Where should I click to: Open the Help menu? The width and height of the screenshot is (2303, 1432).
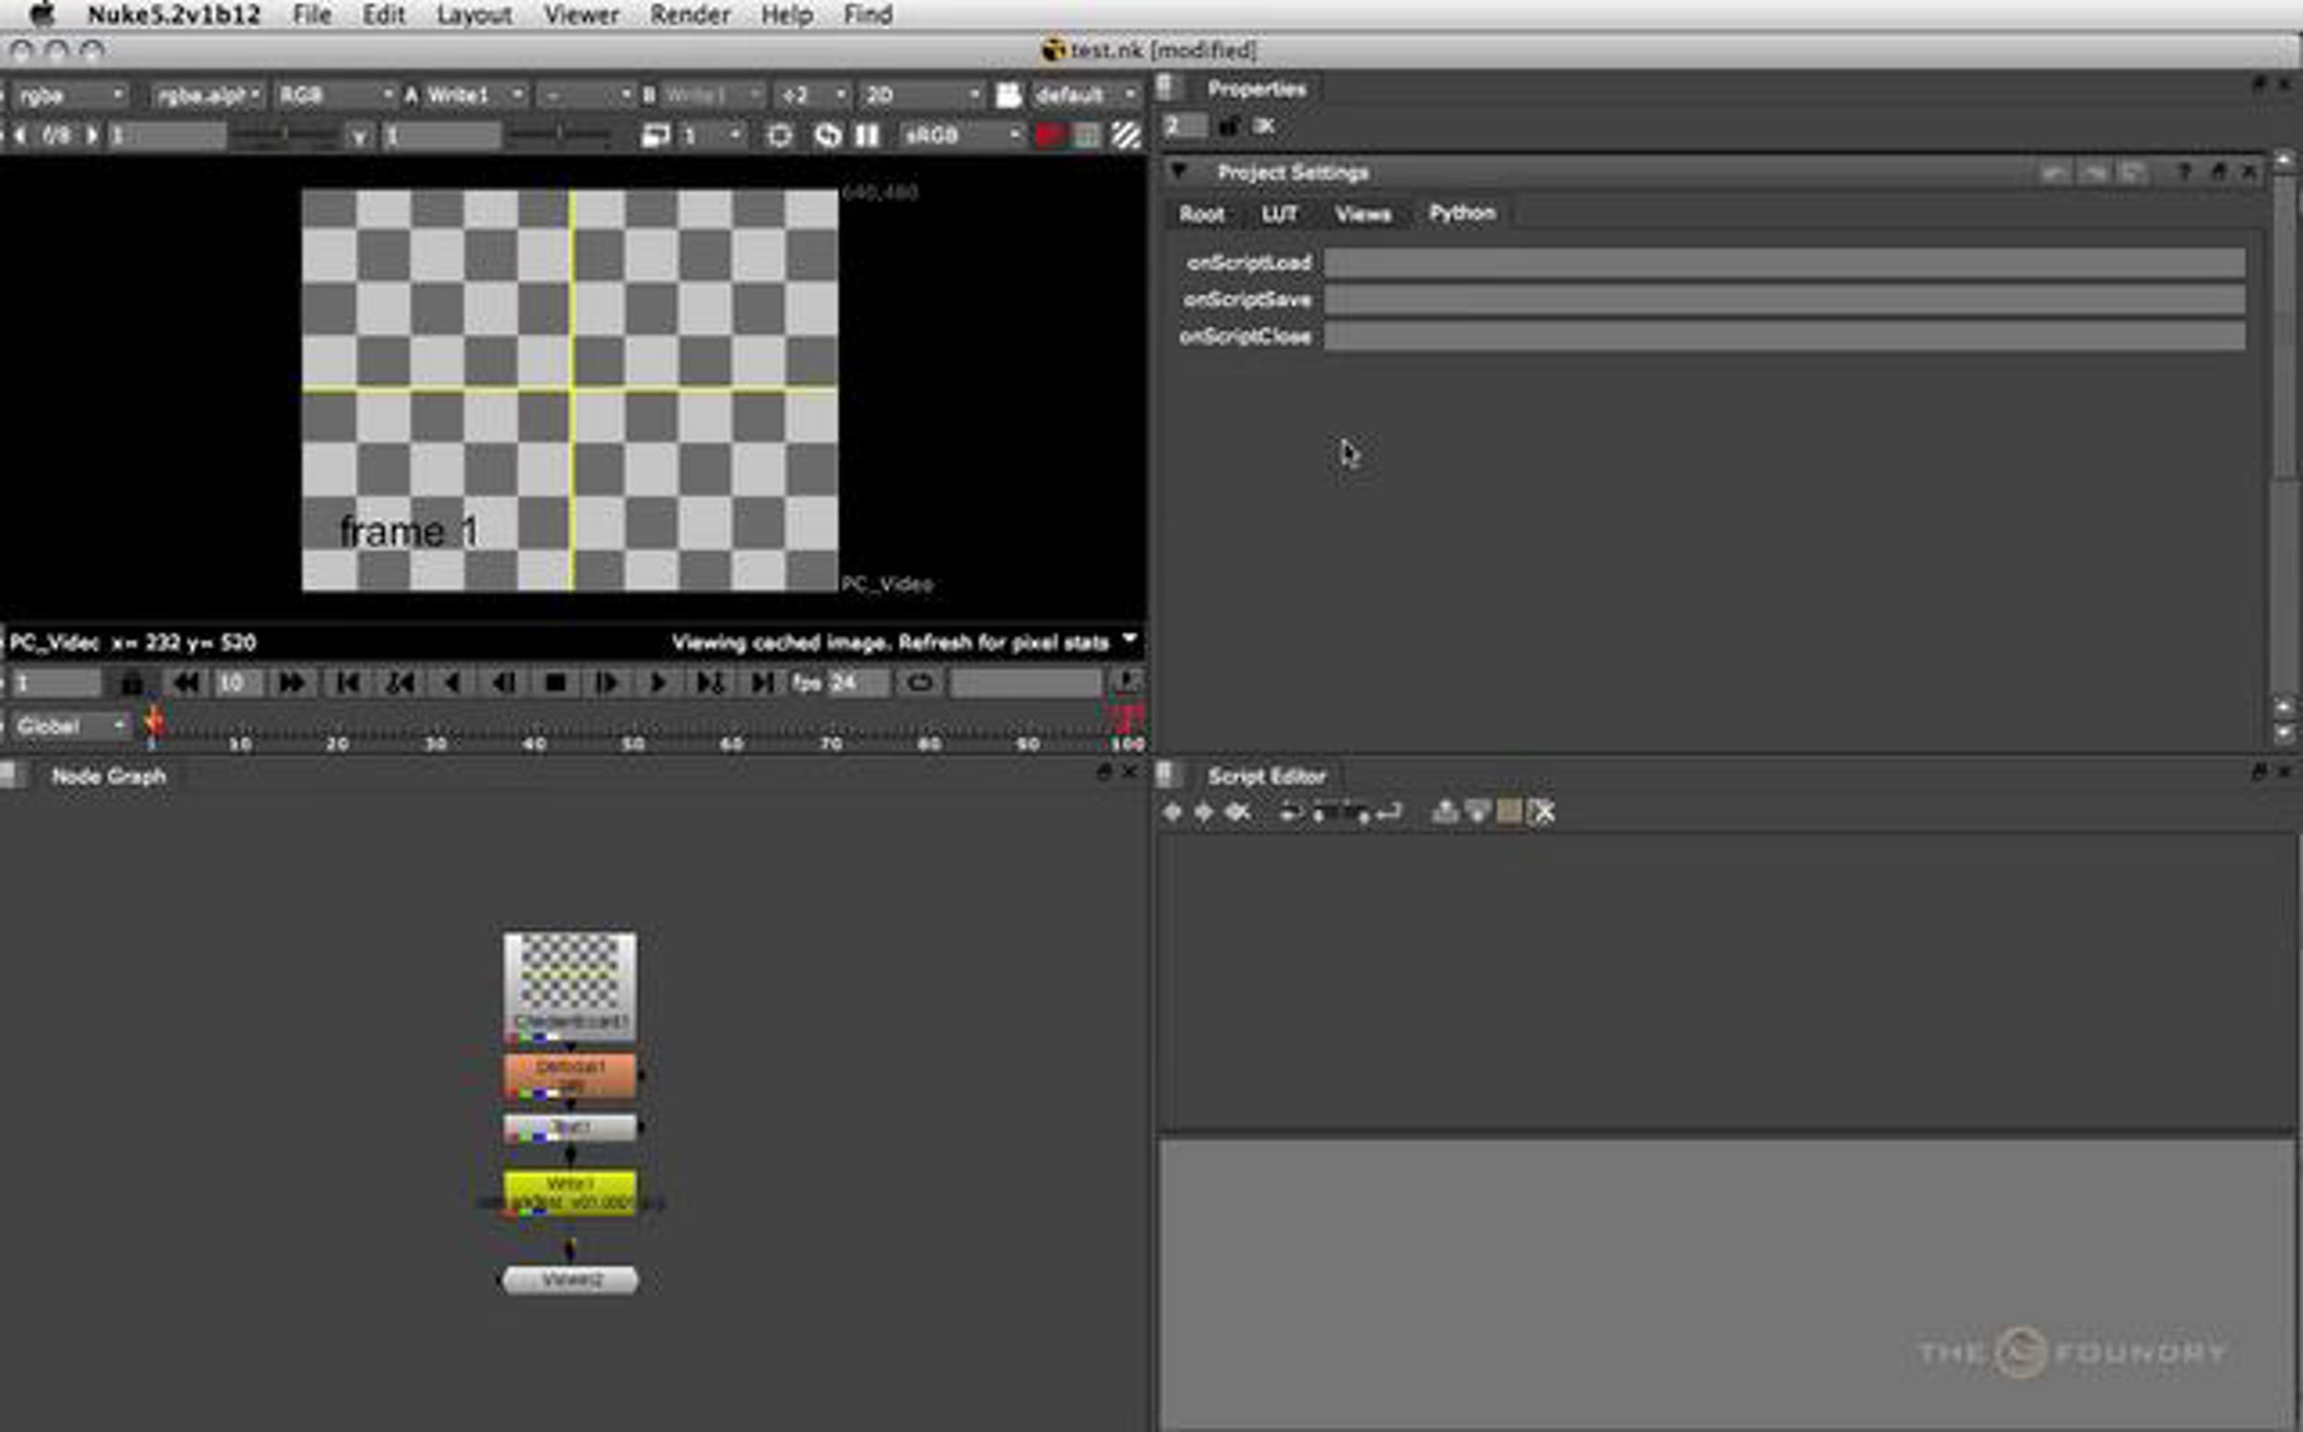pyautogui.click(x=787, y=14)
